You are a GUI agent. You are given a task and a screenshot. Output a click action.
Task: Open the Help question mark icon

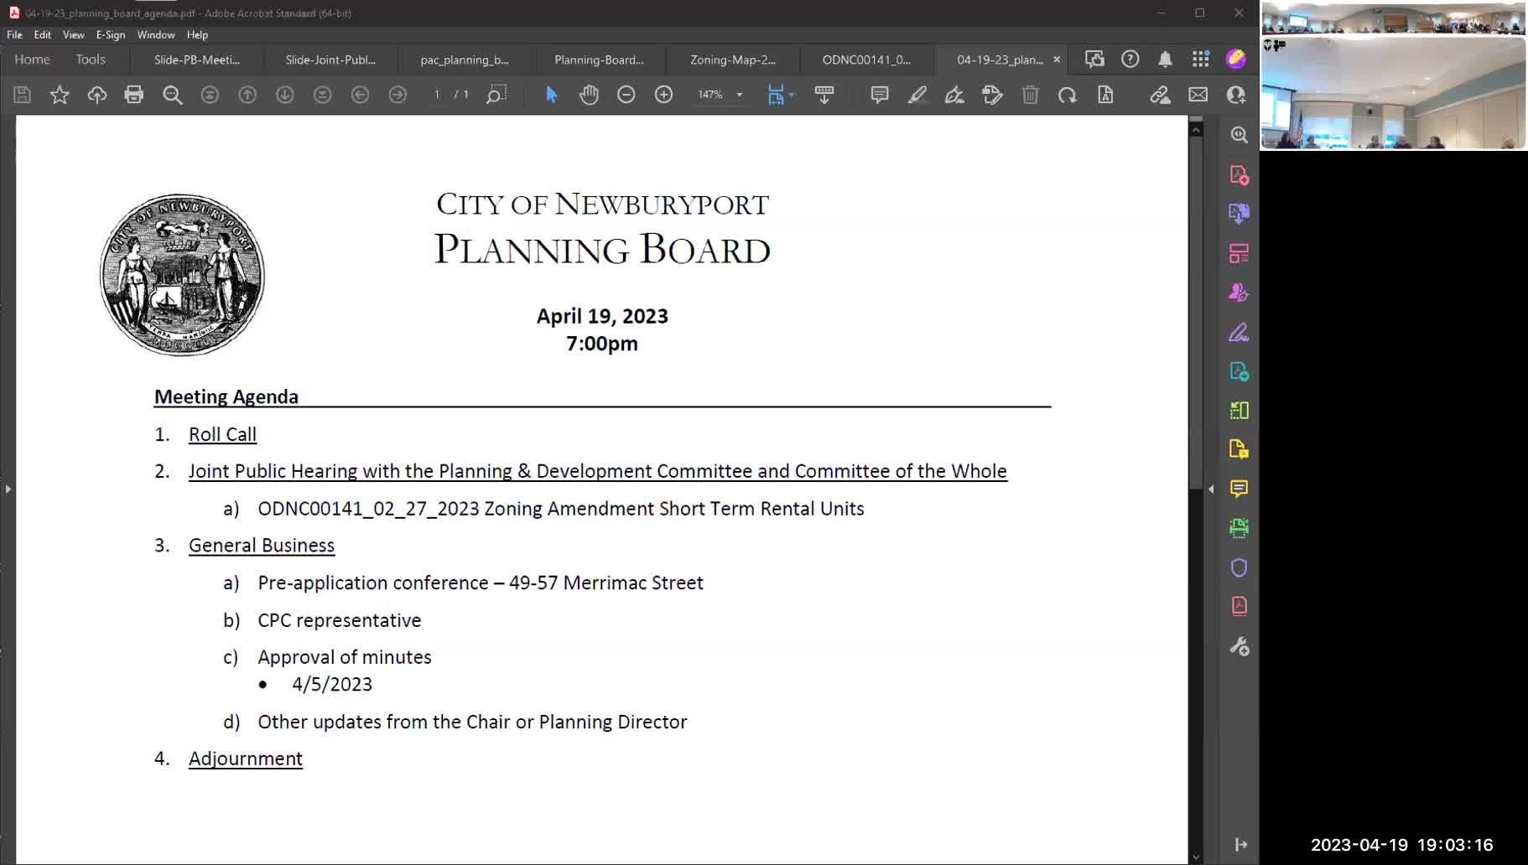(x=1130, y=59)
